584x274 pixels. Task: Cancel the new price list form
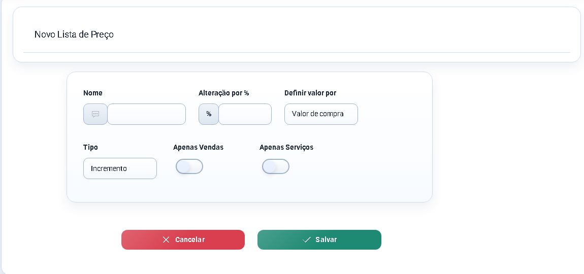click(183, 239)
